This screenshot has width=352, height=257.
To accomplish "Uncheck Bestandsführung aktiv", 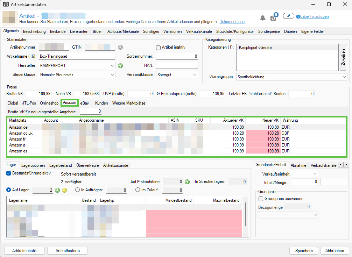I will [9, 173].
